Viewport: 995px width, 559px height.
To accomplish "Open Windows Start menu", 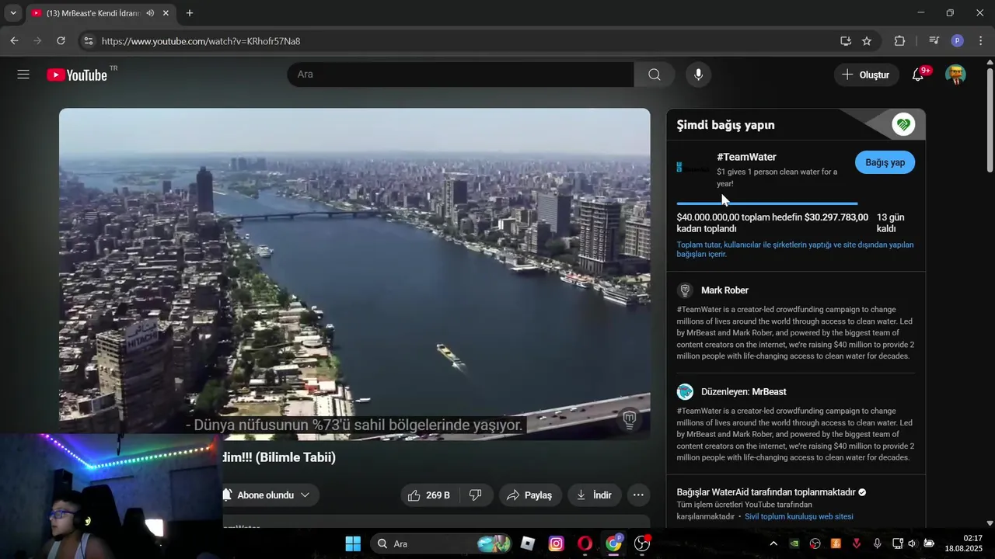I will [353, 543].
